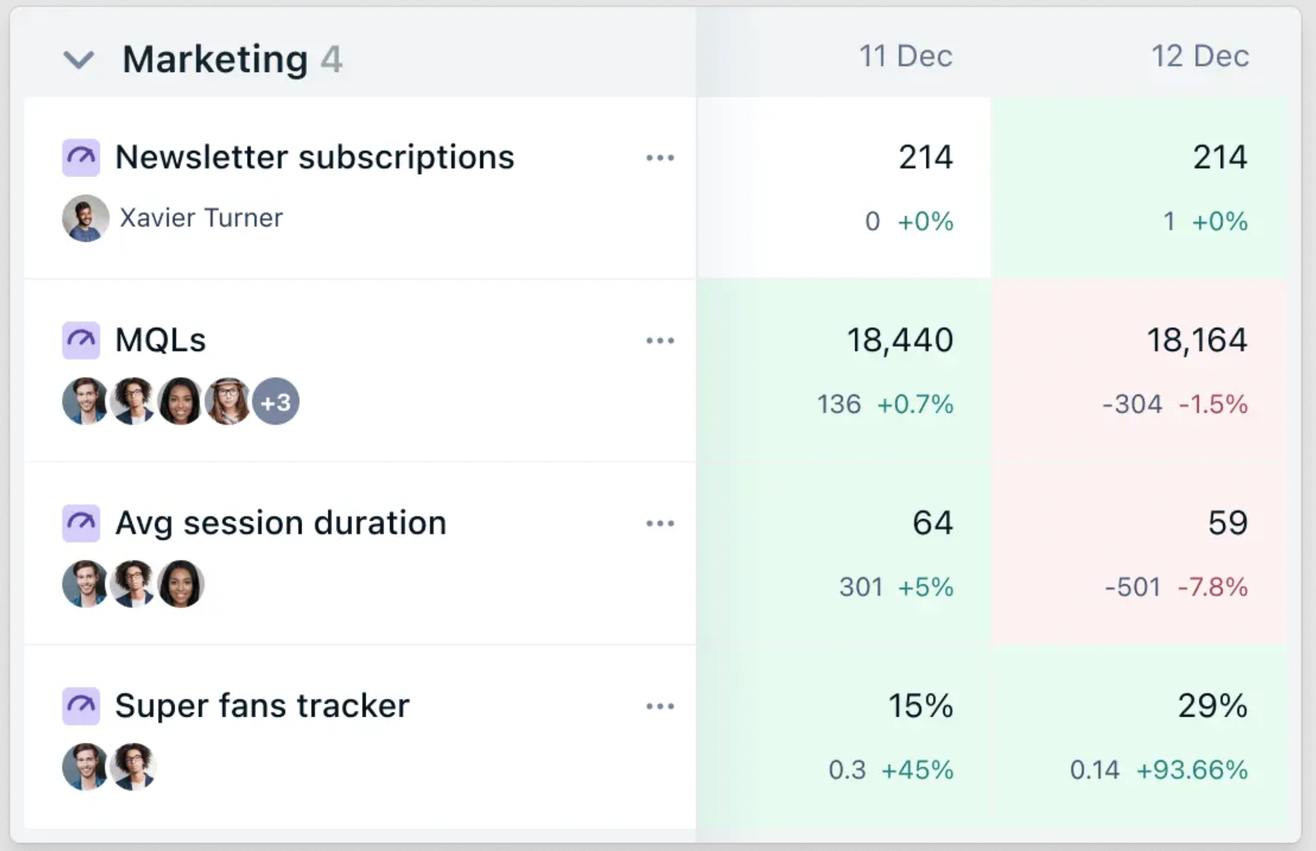Open the Super fans tracker options menu
Screen dimensions: 1316x851
tap(660, 706)
